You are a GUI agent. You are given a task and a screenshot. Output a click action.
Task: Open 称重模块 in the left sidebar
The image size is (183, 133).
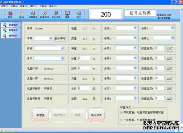11,25
